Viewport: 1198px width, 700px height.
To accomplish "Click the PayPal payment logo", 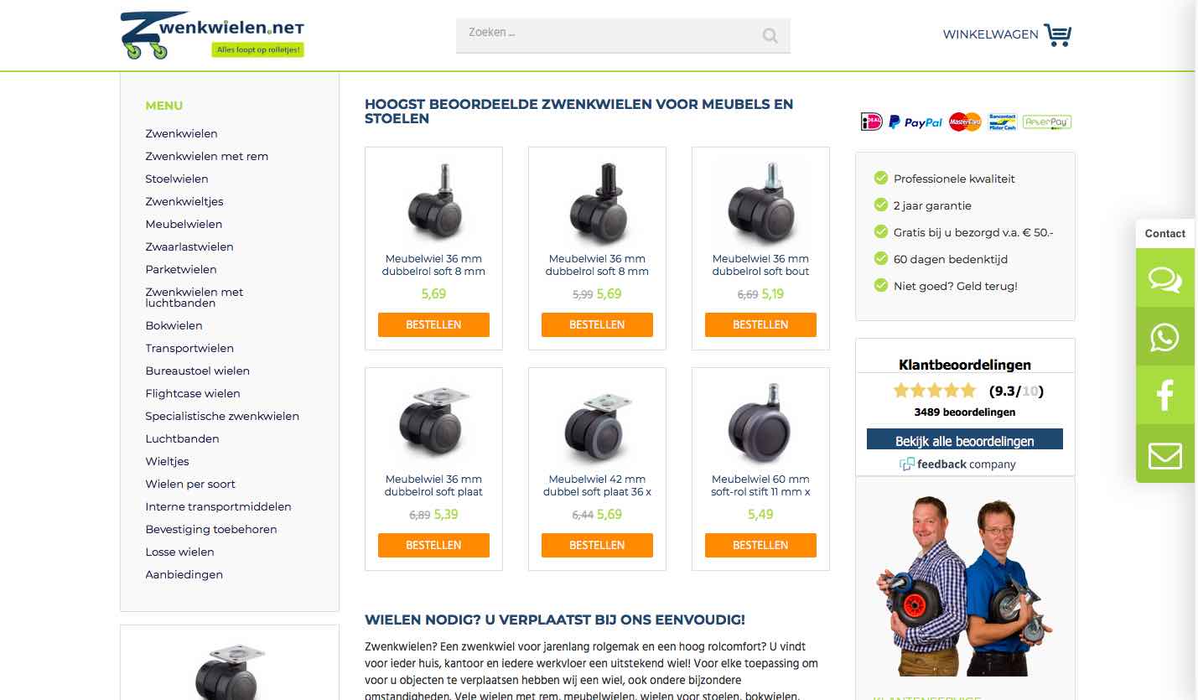I will 915,122.
